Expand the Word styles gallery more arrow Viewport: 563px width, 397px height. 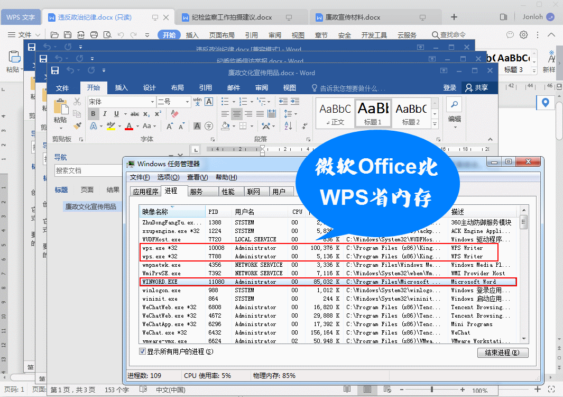(435, 124)
